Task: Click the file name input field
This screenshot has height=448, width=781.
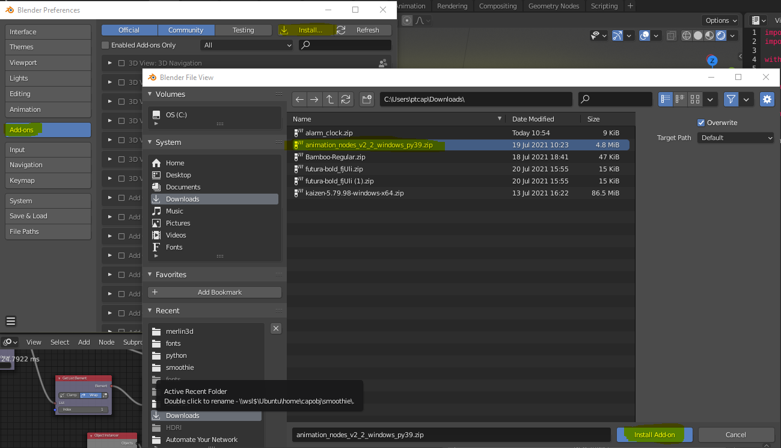Action: (x=452, y=435)
